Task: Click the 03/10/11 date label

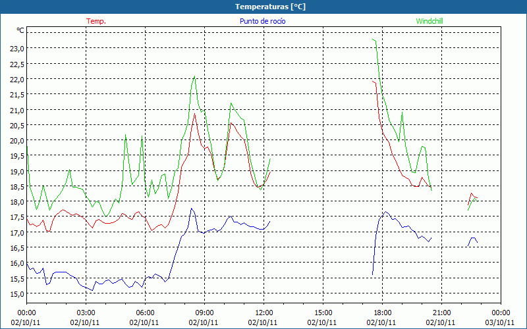Action: click(500, 322)
